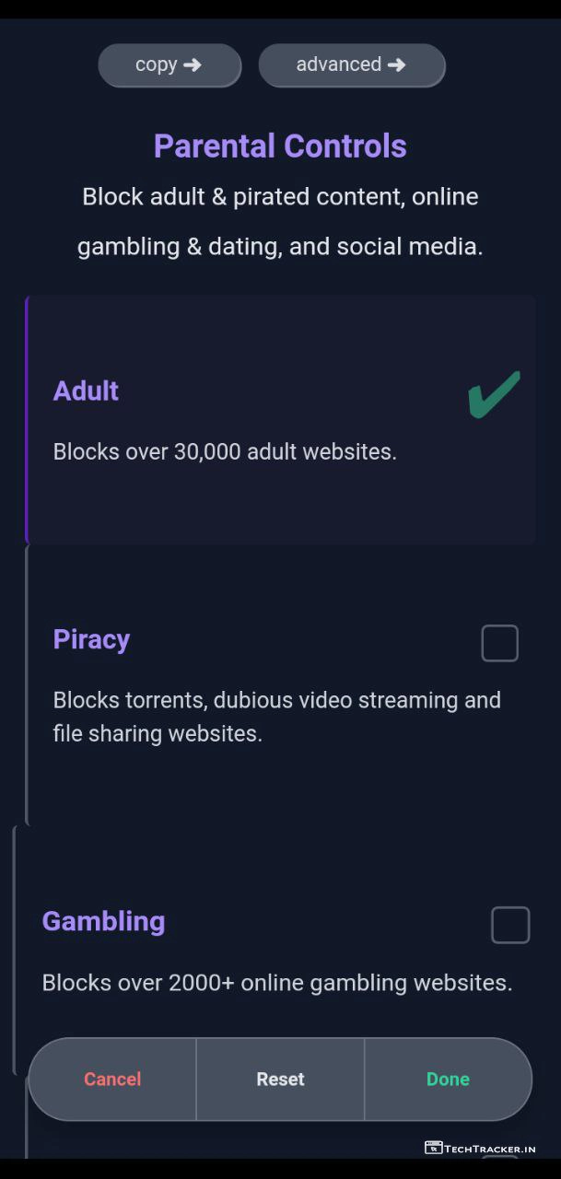Viewport: 561px width, 1179px height.
Task: Tap Cancel in the bottom bar
Action: [112, 1079]
